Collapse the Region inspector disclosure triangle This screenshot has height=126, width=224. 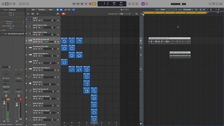click(1, 10)
